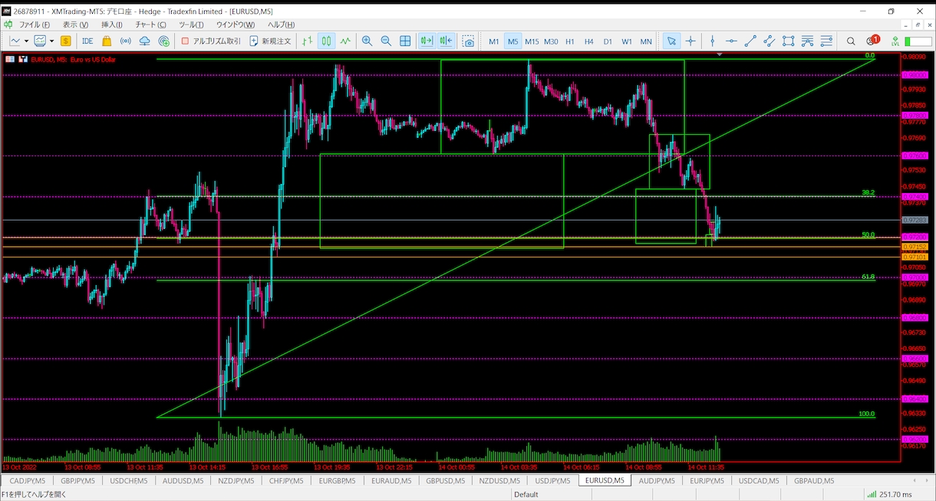936x501 pixels.
Task: Toggle chart shift from right edge
Action: tap(446, 41)
